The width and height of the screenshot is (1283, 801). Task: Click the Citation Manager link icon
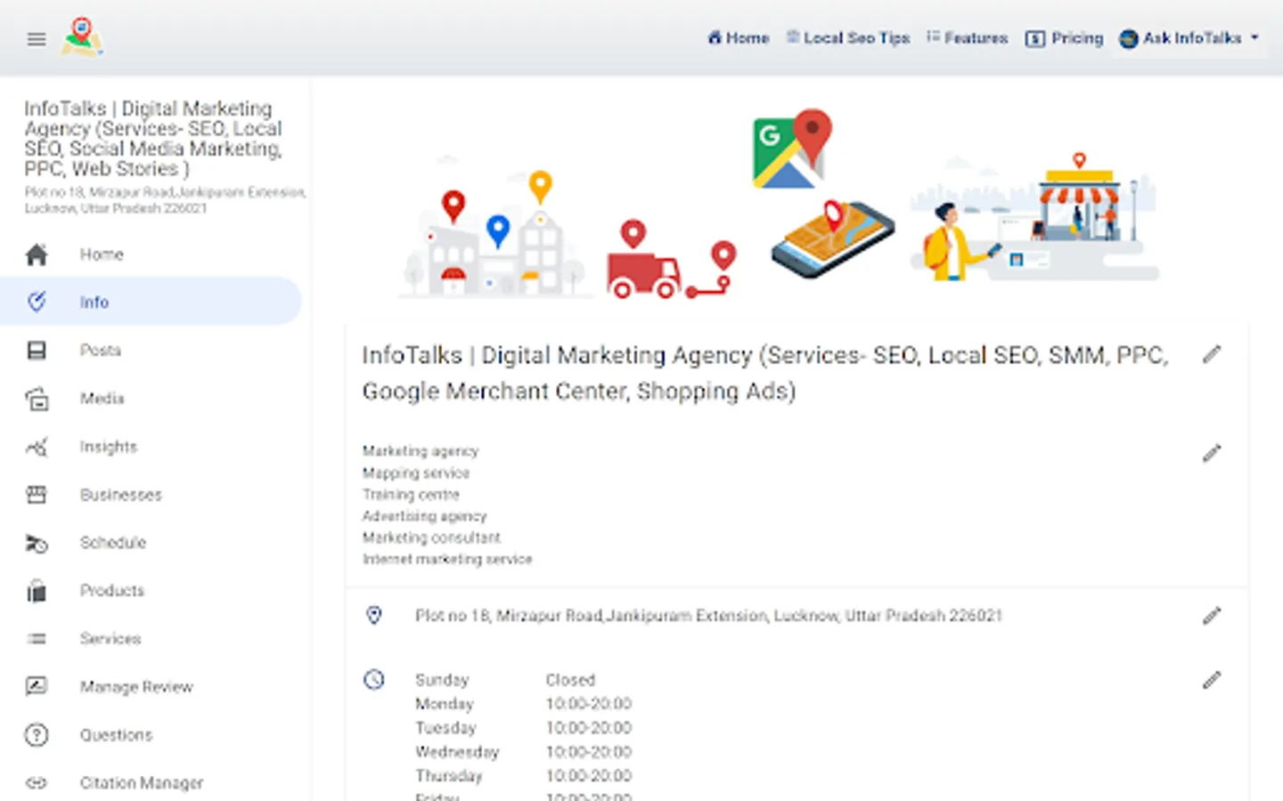37,783
